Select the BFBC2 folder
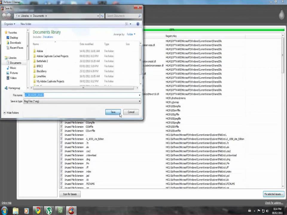The image size is (287, 215). (x=38, y=66)
